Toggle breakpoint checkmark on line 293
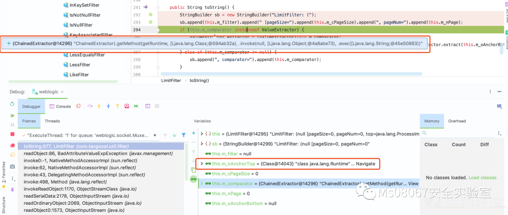This screenshot has height=215, width=508. [151, 22]
